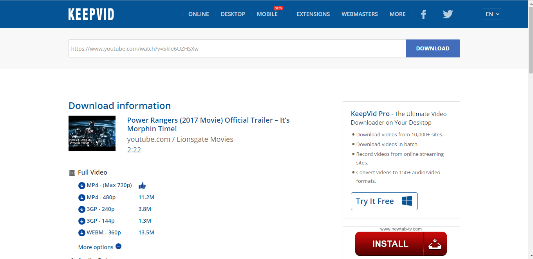Viewport: 533px width, 259px height.
Task: Click download arrow icon for MP4 480p
Action: click(x=82, y=197)
